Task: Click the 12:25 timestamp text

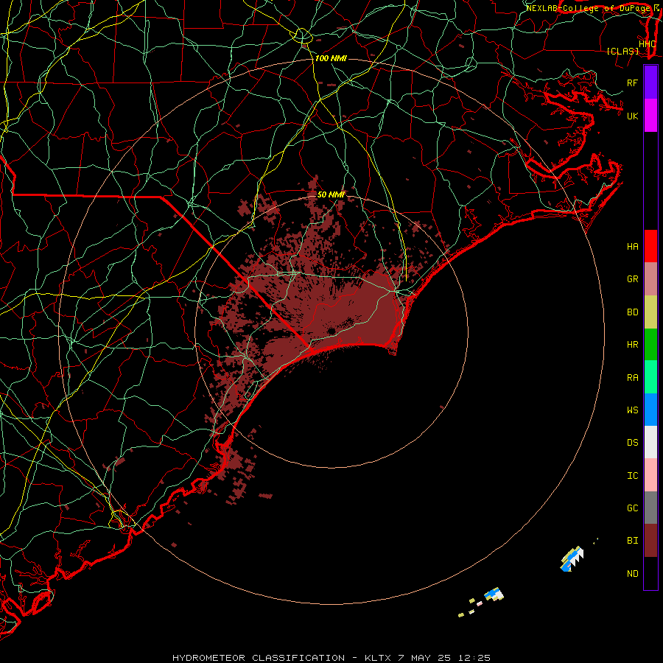Action: (x=474, y=658)
